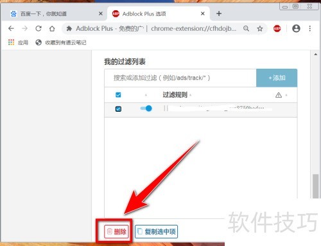The width and height of the screenshot is (321, 246).
Task: Sort by the enabled-state column arrow
Action: [146, 95]
